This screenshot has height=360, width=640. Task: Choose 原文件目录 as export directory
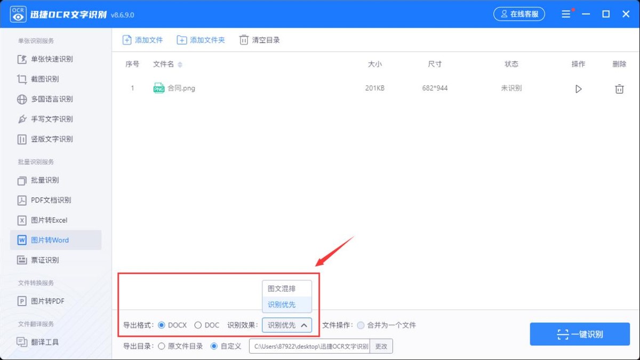click(163, 346)
